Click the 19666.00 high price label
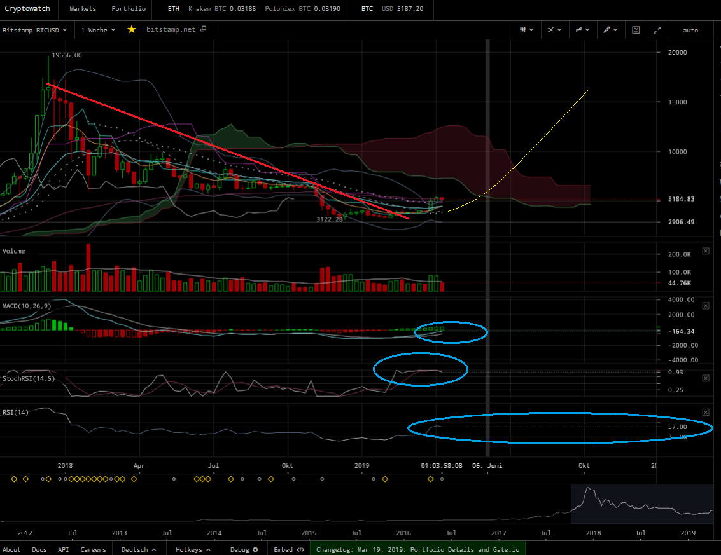The width and height of the screenshot is (721, 555). point(67,55)
